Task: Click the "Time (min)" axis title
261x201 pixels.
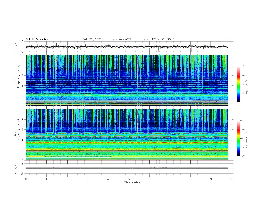Action: tap(132, 182)
